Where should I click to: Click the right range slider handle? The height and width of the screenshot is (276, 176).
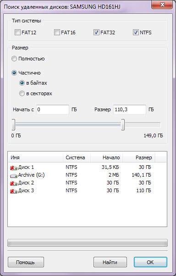click(x=123, y=124)
